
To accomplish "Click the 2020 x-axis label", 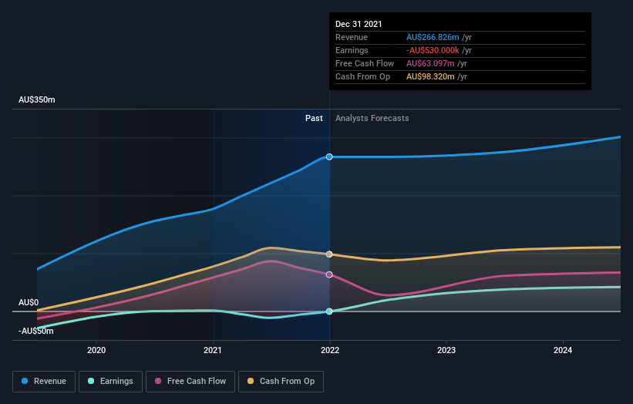I will (x=96, y=350).
